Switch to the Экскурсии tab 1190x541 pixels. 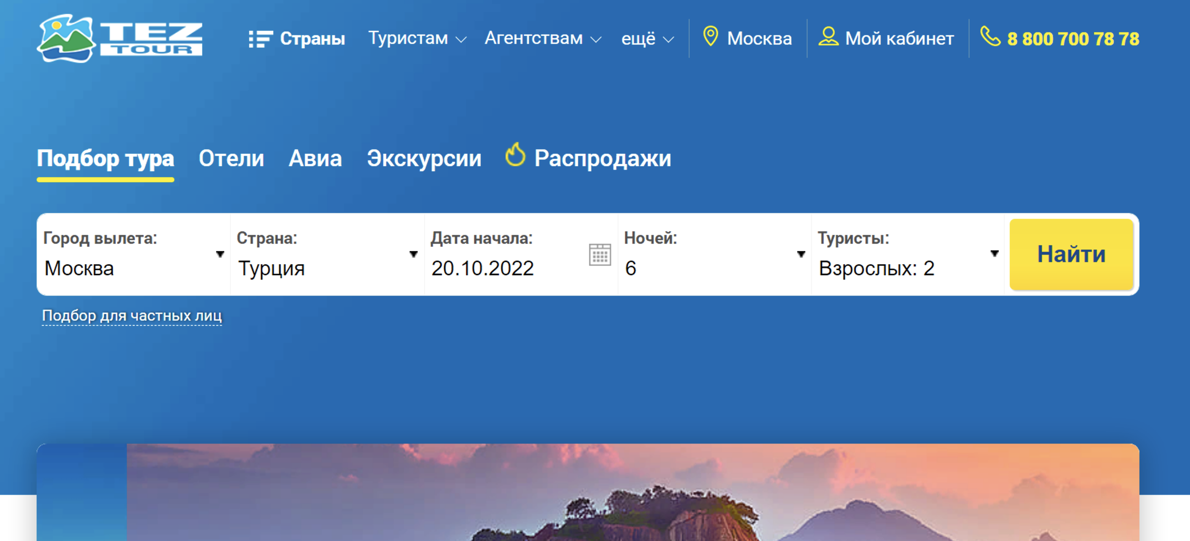click(x=424, y=159)
